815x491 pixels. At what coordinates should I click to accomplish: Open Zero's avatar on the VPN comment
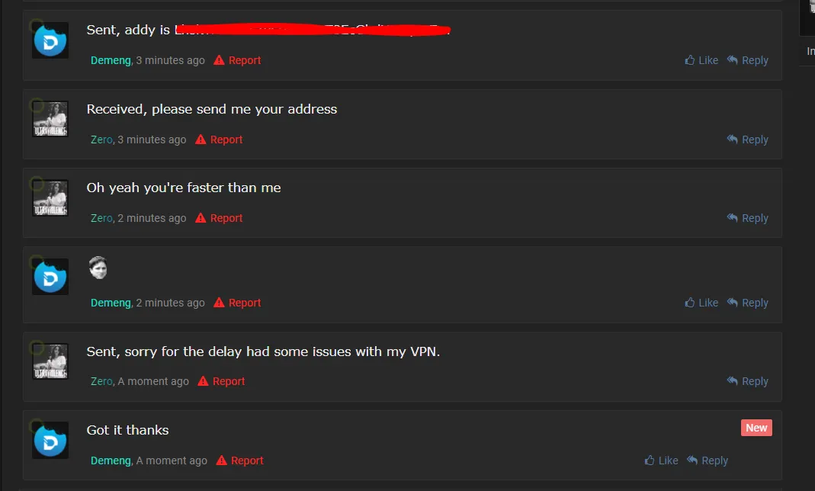pos(50,361)
